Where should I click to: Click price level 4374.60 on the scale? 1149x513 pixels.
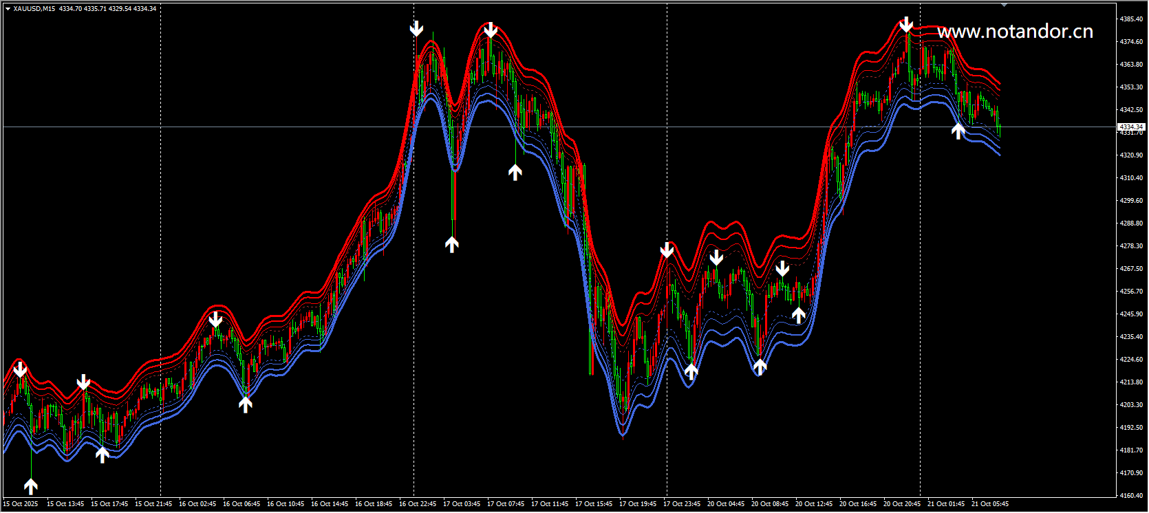click(1131, 42)
